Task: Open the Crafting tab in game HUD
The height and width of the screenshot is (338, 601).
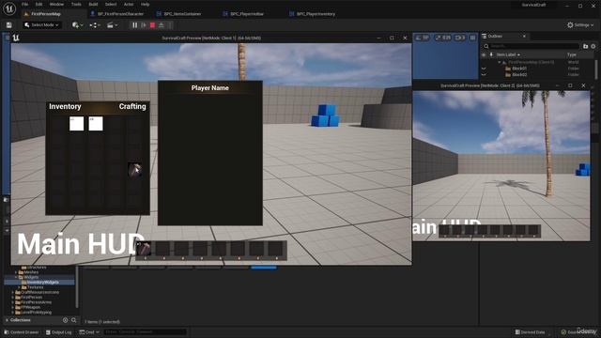Action: click(132, 106)
